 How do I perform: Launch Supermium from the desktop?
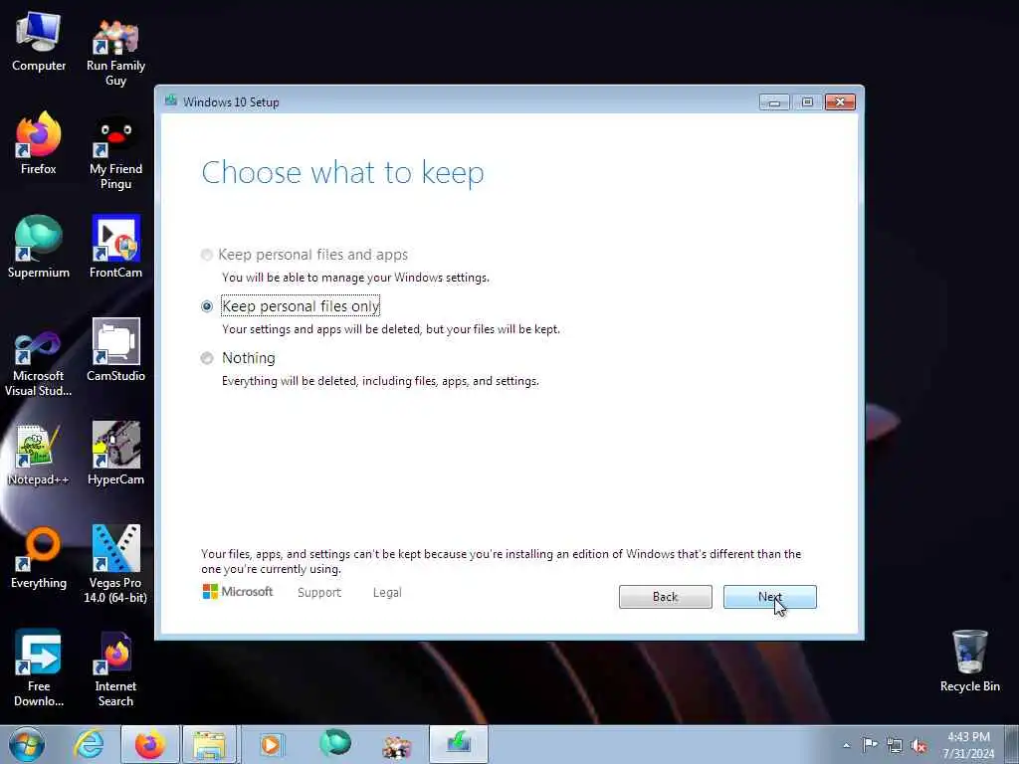pos(39,247)
